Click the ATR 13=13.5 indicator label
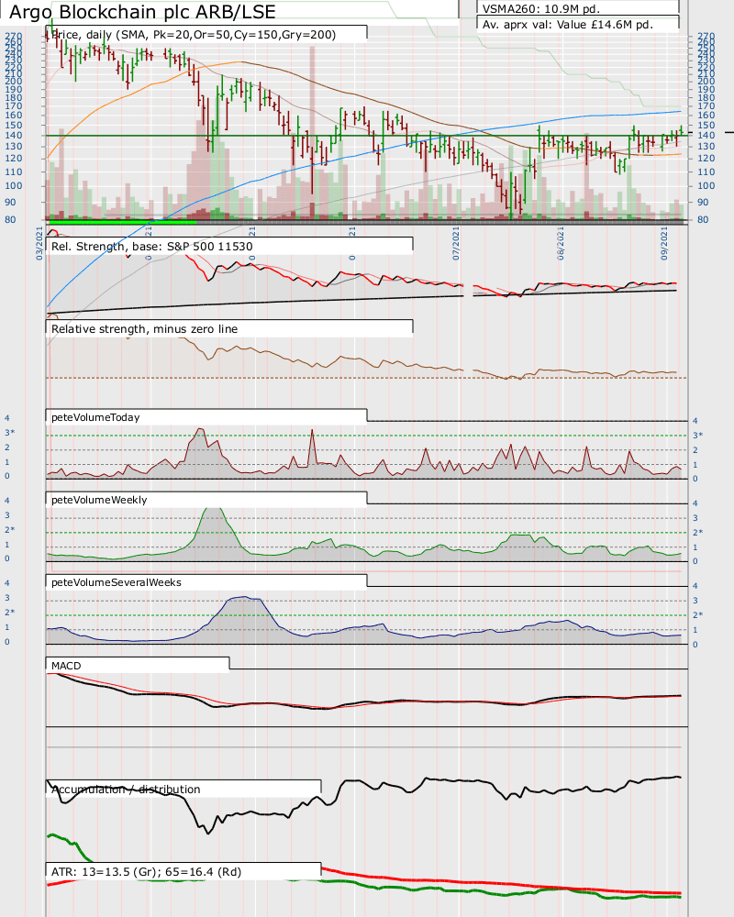Viewport: 734px width, 917px height. (x=183, y=870)
